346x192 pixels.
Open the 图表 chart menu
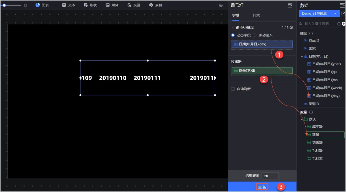42,5
